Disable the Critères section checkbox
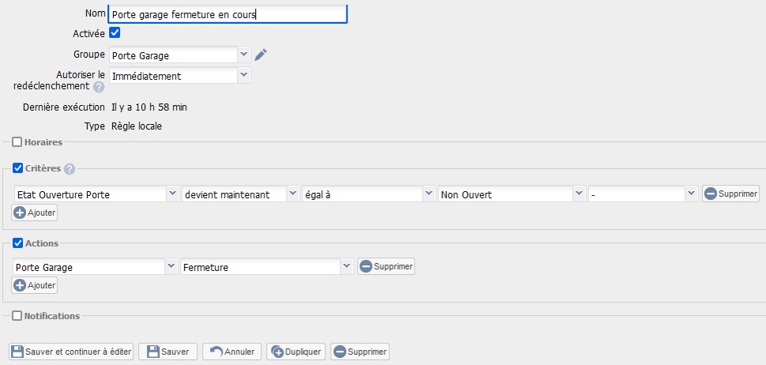Viewport: 766px width, 365px height. point(17,168)
